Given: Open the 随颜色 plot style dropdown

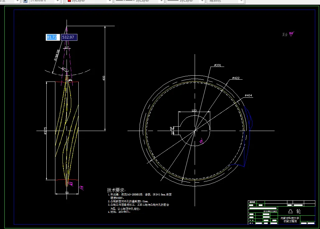Looking at the screenshot, I should click(x=241, y=1).
